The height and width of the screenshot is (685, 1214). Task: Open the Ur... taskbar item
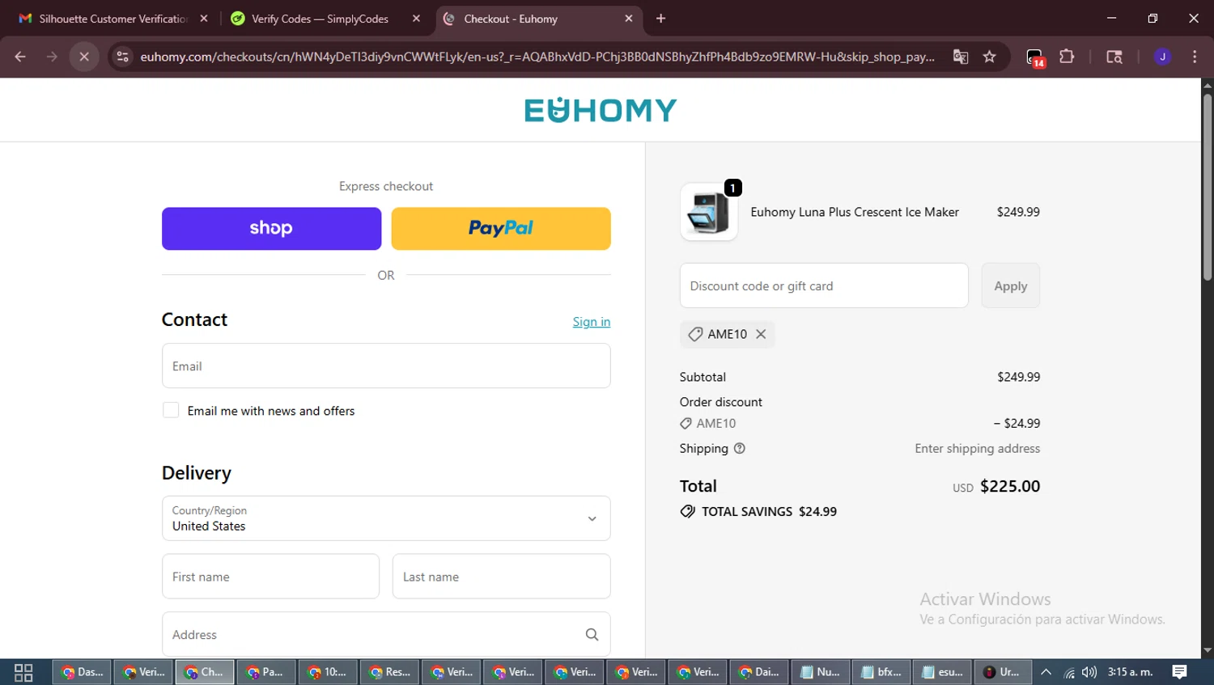click(1003, 672)
